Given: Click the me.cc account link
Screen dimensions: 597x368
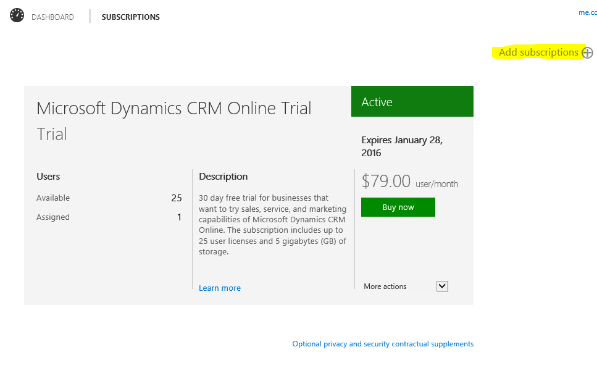Looking at the screenshot, I should point(587,12).
